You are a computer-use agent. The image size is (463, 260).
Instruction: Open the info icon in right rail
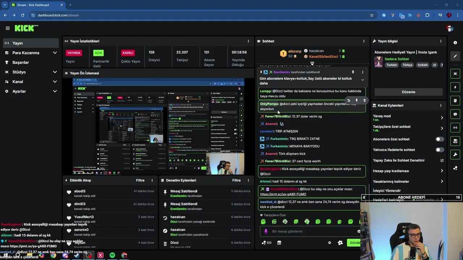click(x=455, y=43)
